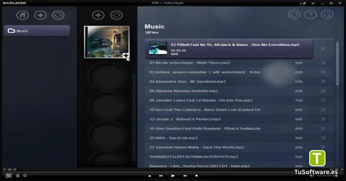Refresh the Music file list at top right
346x181 pixels.
click(x=294, y=15)
